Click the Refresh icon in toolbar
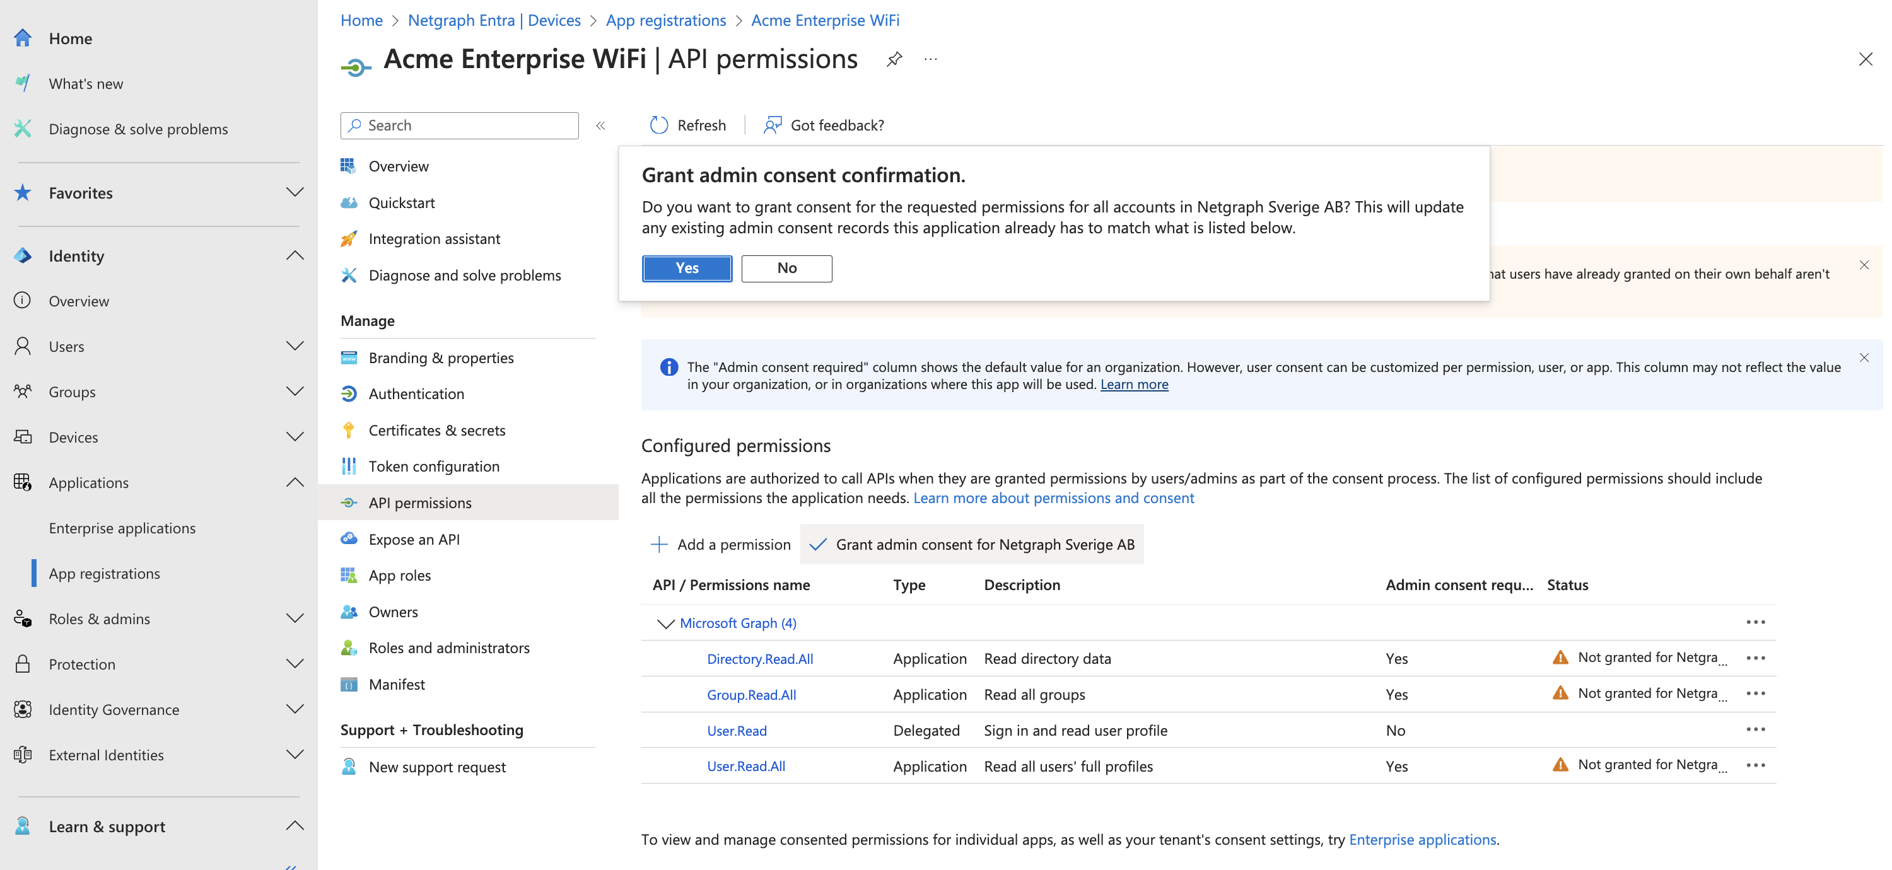The width and height of the screenshot is (1892, 870). point(659,125)
